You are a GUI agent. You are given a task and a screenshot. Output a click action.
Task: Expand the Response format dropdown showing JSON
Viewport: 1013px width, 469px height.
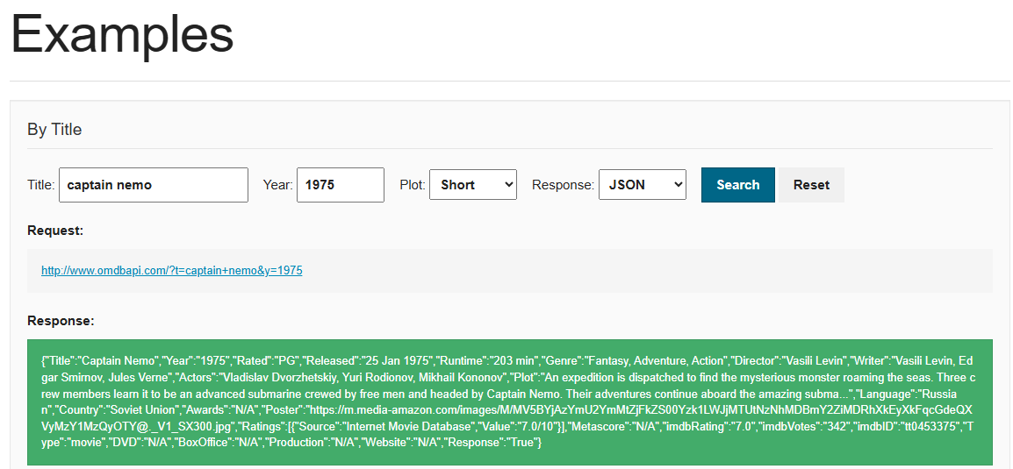642,185
